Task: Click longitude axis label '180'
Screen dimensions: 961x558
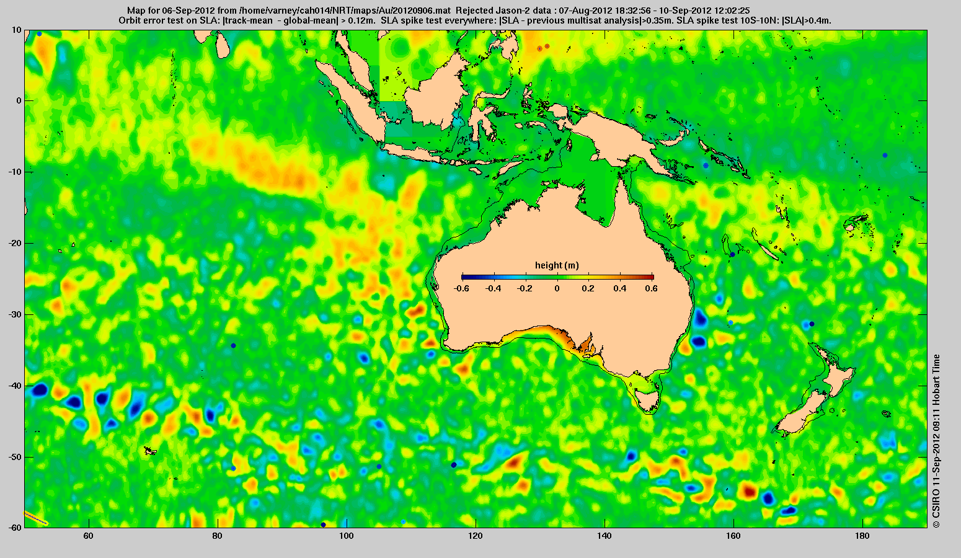Action: [862, 536]
